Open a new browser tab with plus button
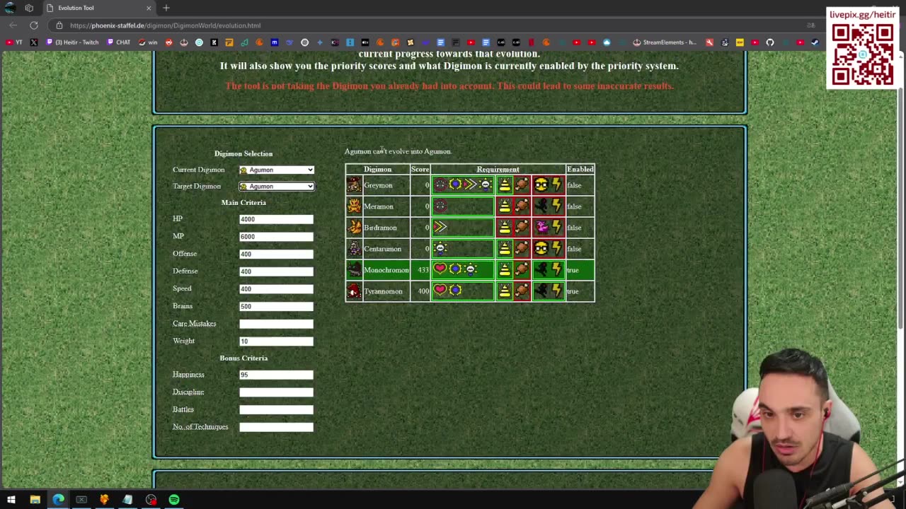 pos(166,8)
